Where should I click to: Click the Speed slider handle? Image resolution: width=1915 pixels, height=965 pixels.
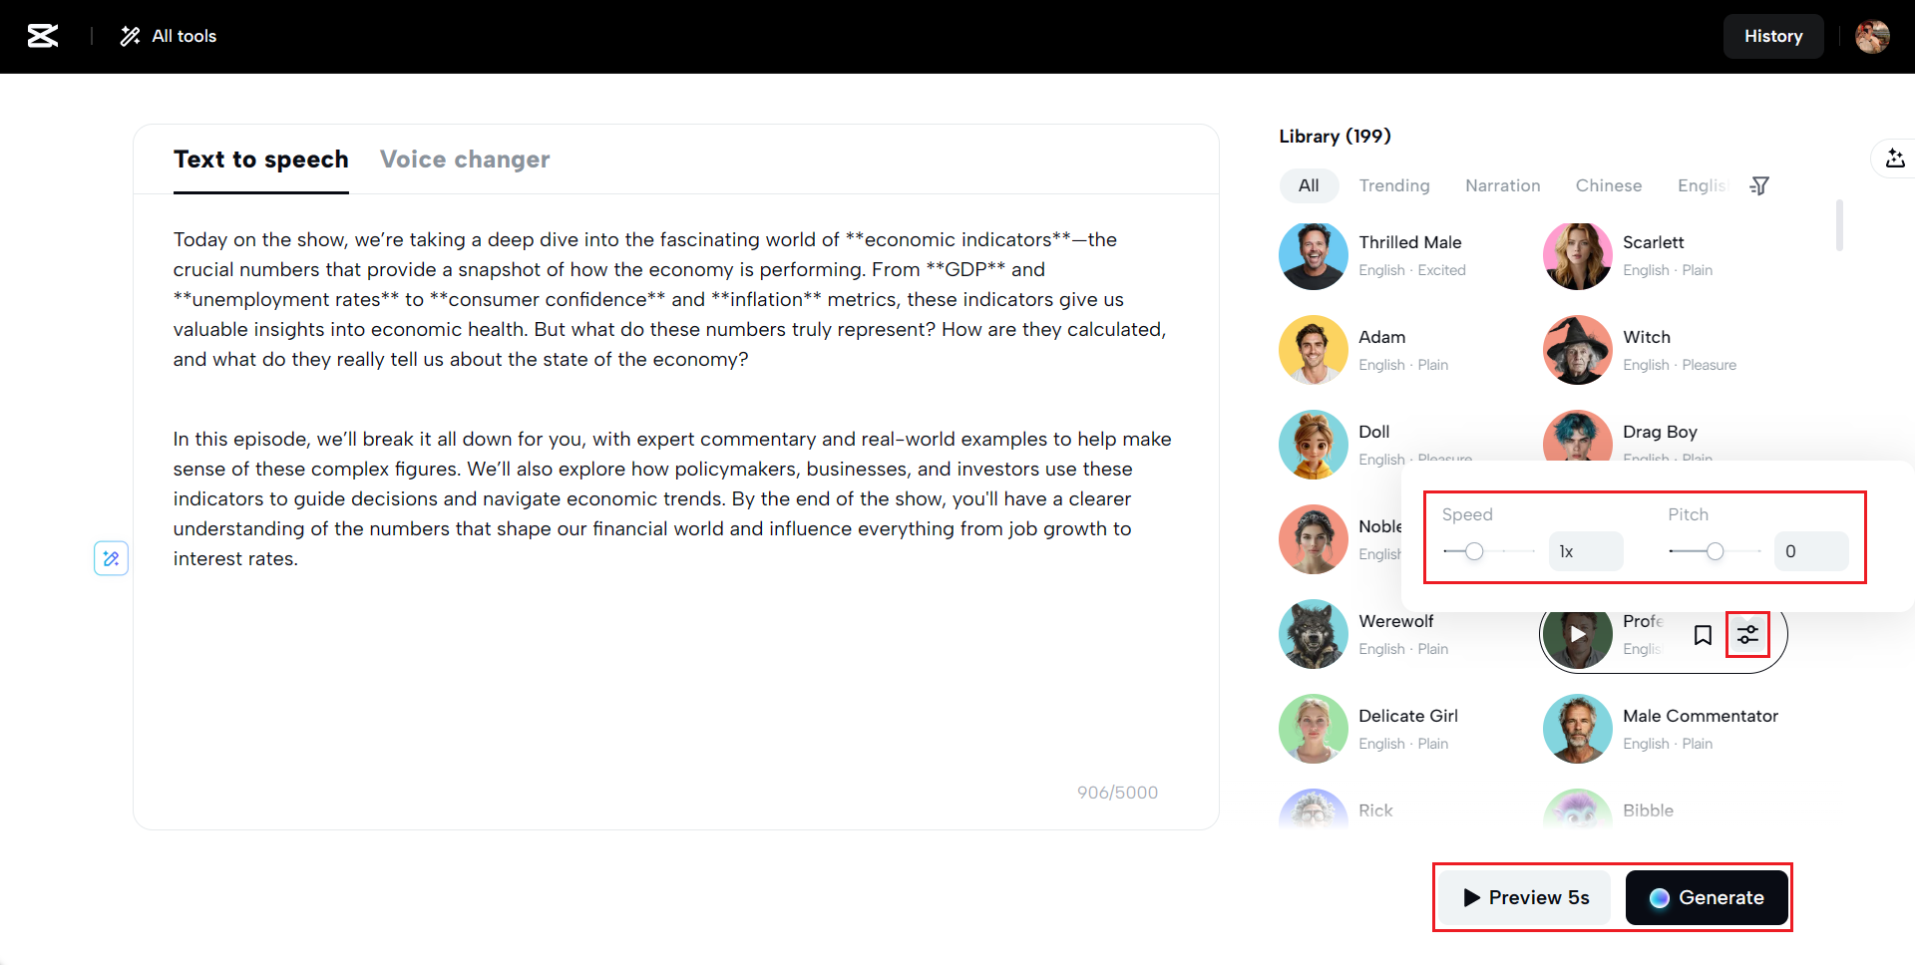[1474, 551]
